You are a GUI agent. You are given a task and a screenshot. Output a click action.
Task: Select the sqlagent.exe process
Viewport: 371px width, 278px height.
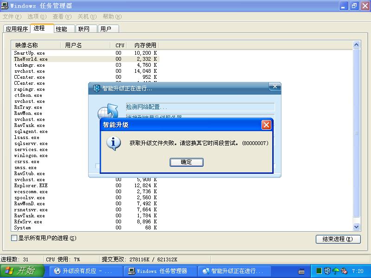click(31, 131)
